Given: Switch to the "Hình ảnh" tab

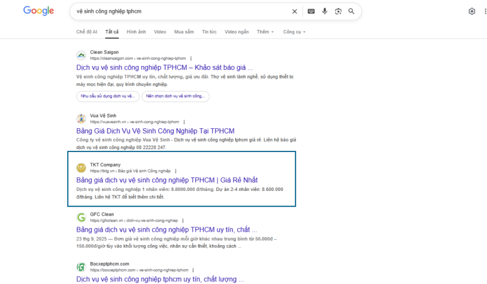Looking at the screenshot, I should (136, 32).
